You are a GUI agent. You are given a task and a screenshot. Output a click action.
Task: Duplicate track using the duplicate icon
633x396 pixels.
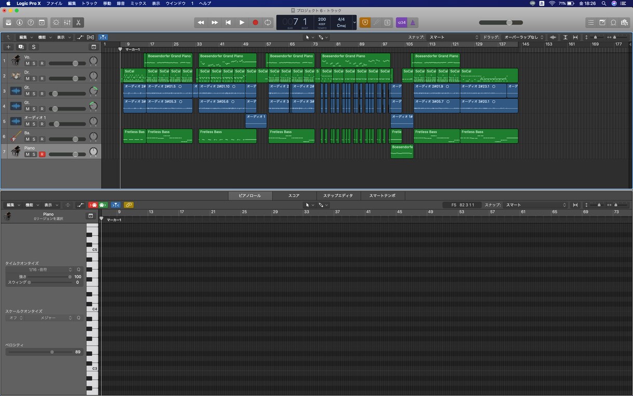(x=21, y=47)
